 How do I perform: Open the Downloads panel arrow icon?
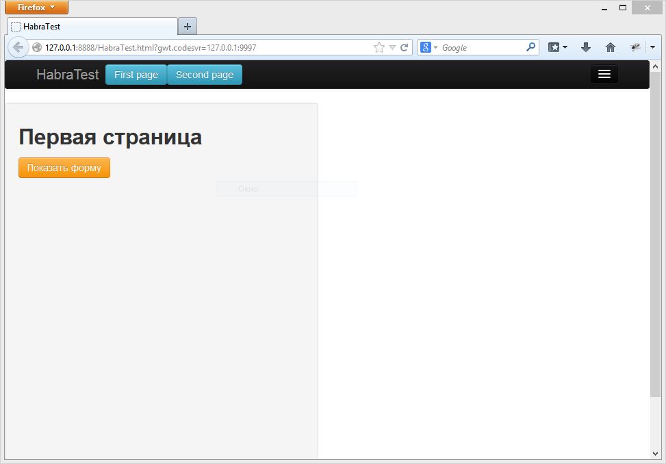tap(586, 47)
